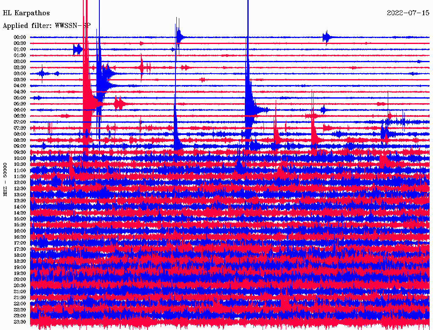Select the 07:00 time label
The height and width of the screenshot is (330, 433).
[x=20, y=122]
